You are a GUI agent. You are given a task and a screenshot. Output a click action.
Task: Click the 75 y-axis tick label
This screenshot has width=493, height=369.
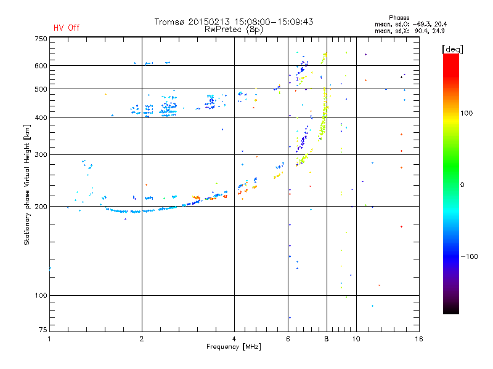(x=43, y=330)
